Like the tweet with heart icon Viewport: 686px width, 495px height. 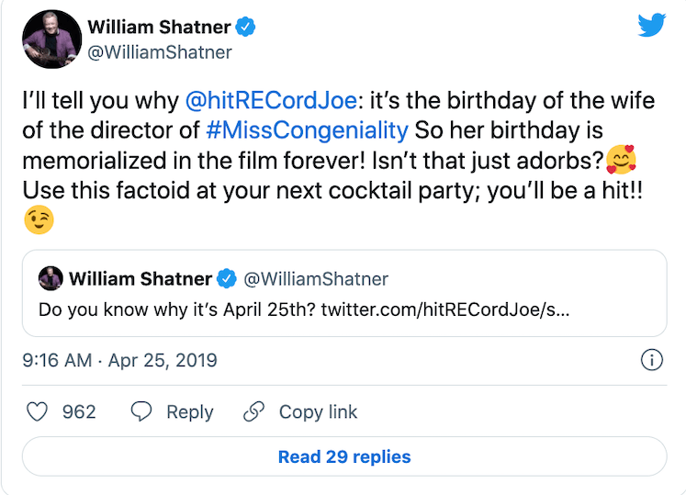37,412
